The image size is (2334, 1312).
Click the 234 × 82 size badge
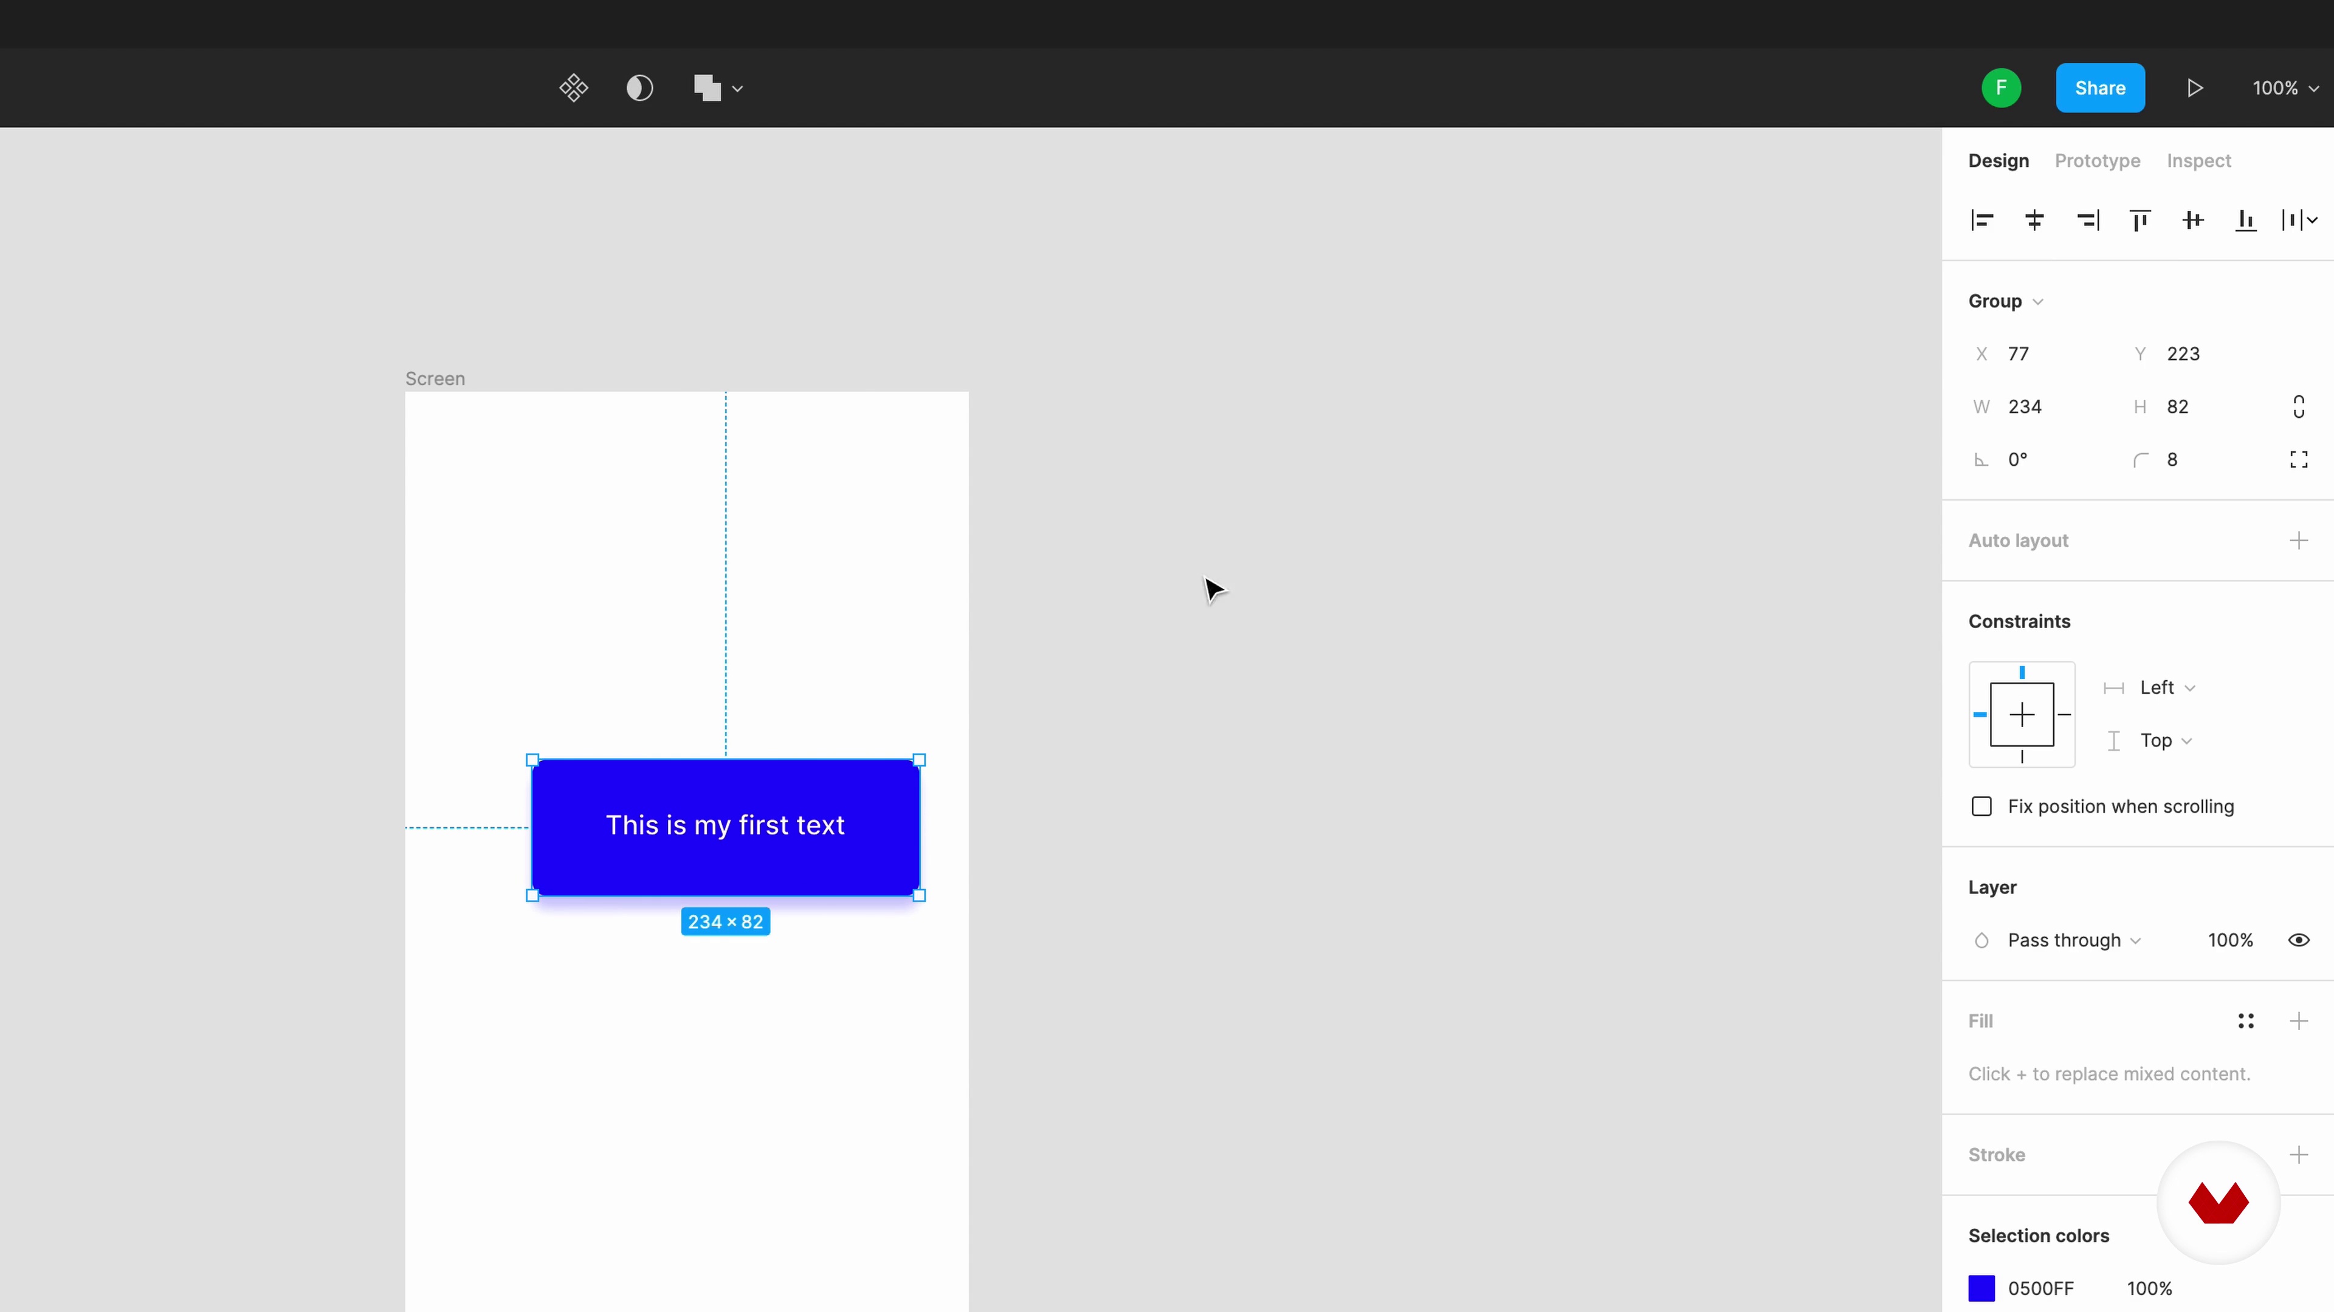click(x=725, y=922)
